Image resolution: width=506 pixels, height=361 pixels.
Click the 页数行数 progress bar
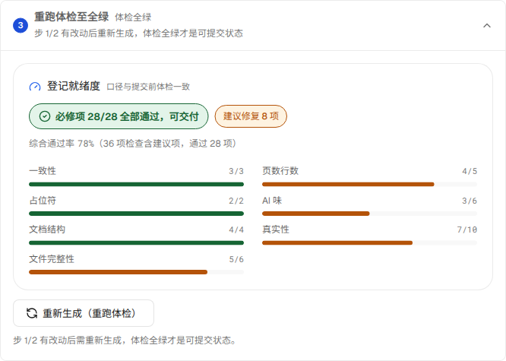pyautogui.click(x=369, y=185)
